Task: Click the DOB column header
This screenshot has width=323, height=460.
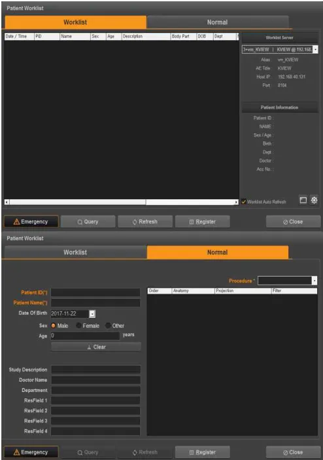Action: tap(205, 37)
